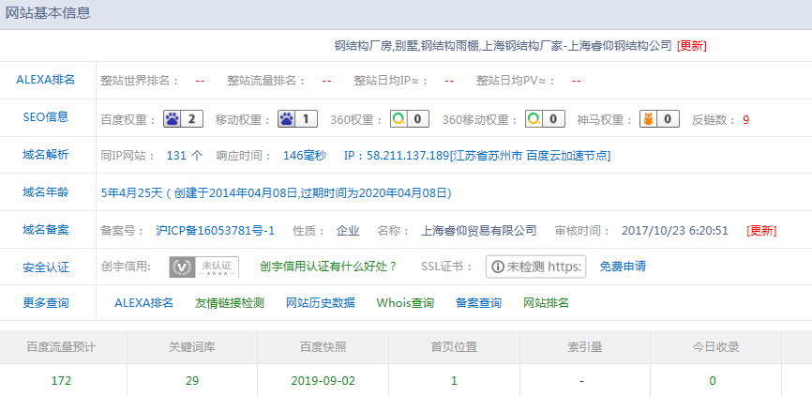Click the response time 146毫秒
This screenshot has width=812, height=397.
[x=305, y=156]
